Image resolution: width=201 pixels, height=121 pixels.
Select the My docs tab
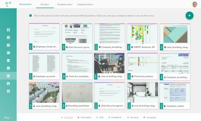(45, 4)
